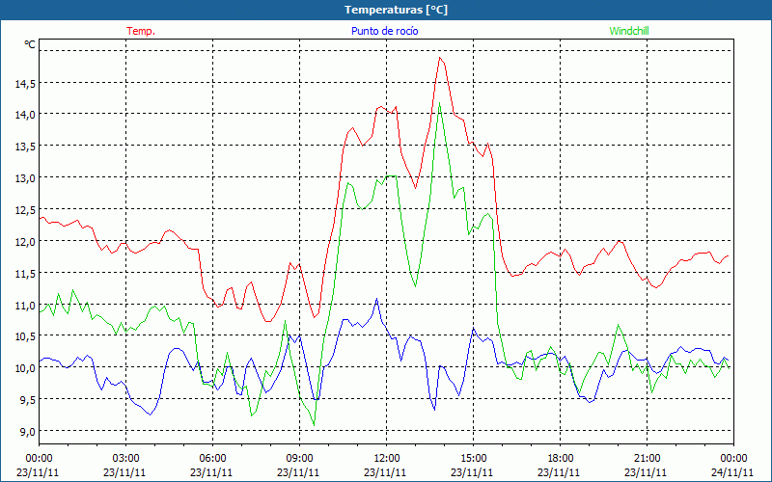
Task: Click the 11,5 y-axis value
Action: click(x=25, y=274)
